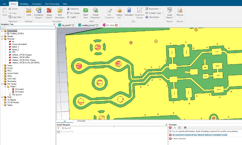Image resolution: width=242 pixels, height=145 pixels.
Task: Open the 1D Results folder
Action: [x=12, y=100]
